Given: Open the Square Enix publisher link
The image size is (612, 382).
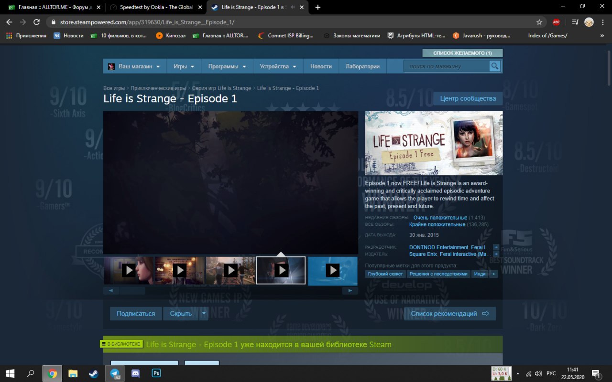Looking at the screenshot, I should point(423,254).
